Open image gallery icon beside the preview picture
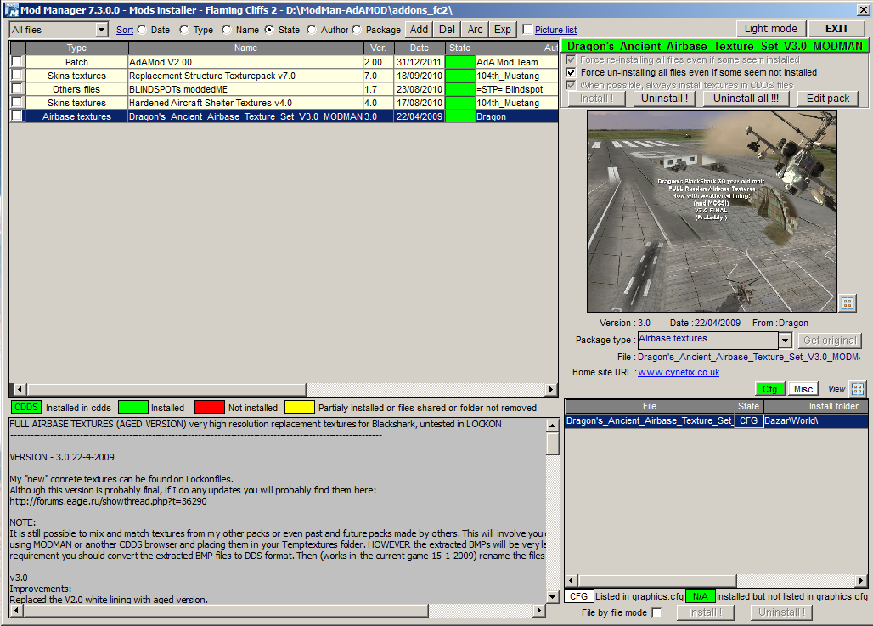This screenshot has width=873, height=626. [848, 303]
